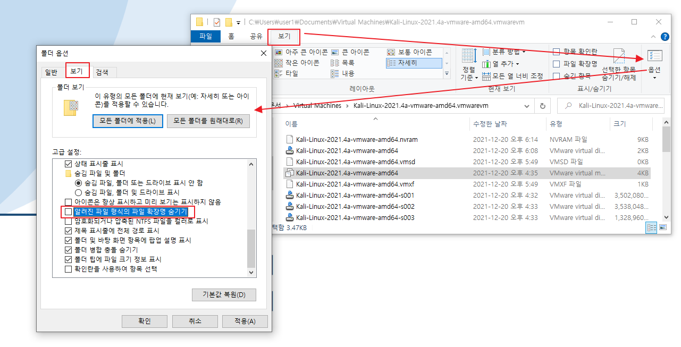
Task: Check 확인란을 사용하여 항목 선택
Action: pyautogui.click(x=68, y=269)
